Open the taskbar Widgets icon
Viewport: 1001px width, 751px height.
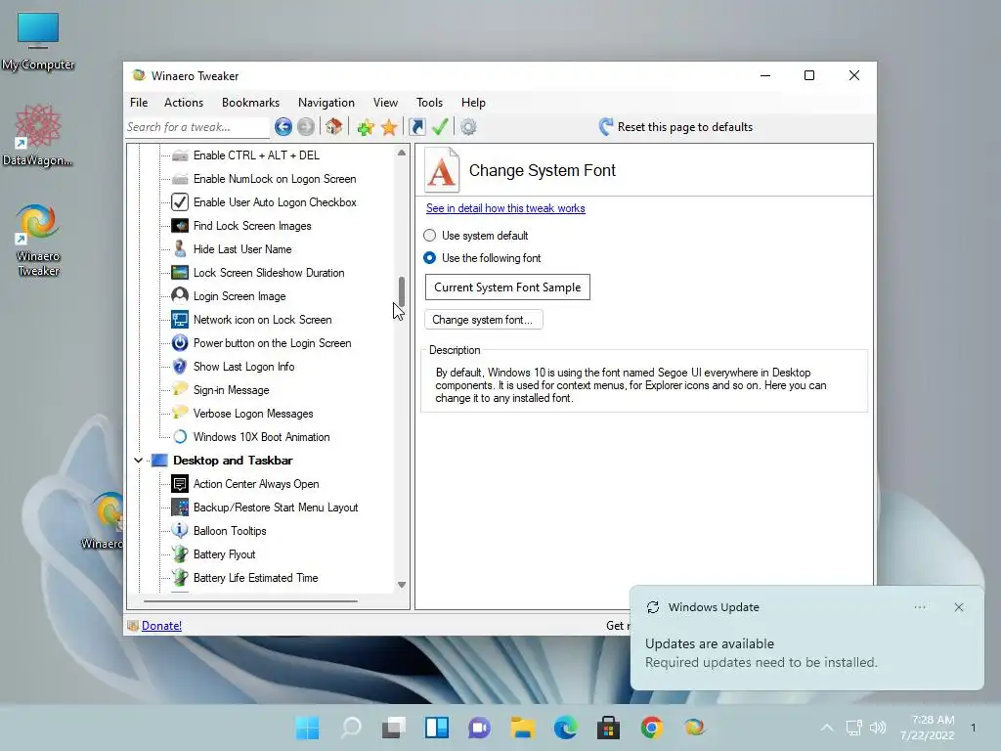tap(437, 728)
